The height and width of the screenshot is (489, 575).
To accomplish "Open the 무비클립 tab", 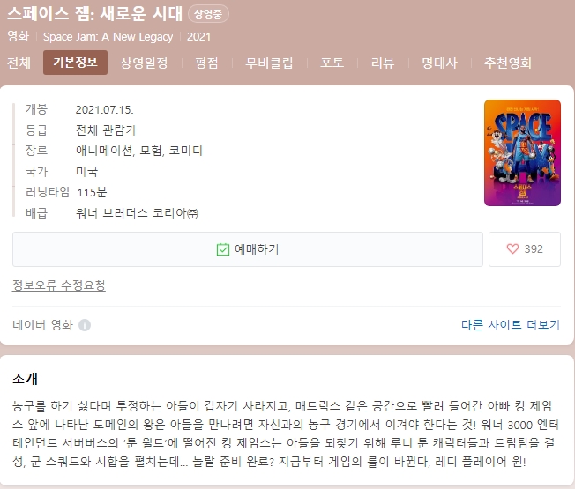I will [x=269, y=63].
